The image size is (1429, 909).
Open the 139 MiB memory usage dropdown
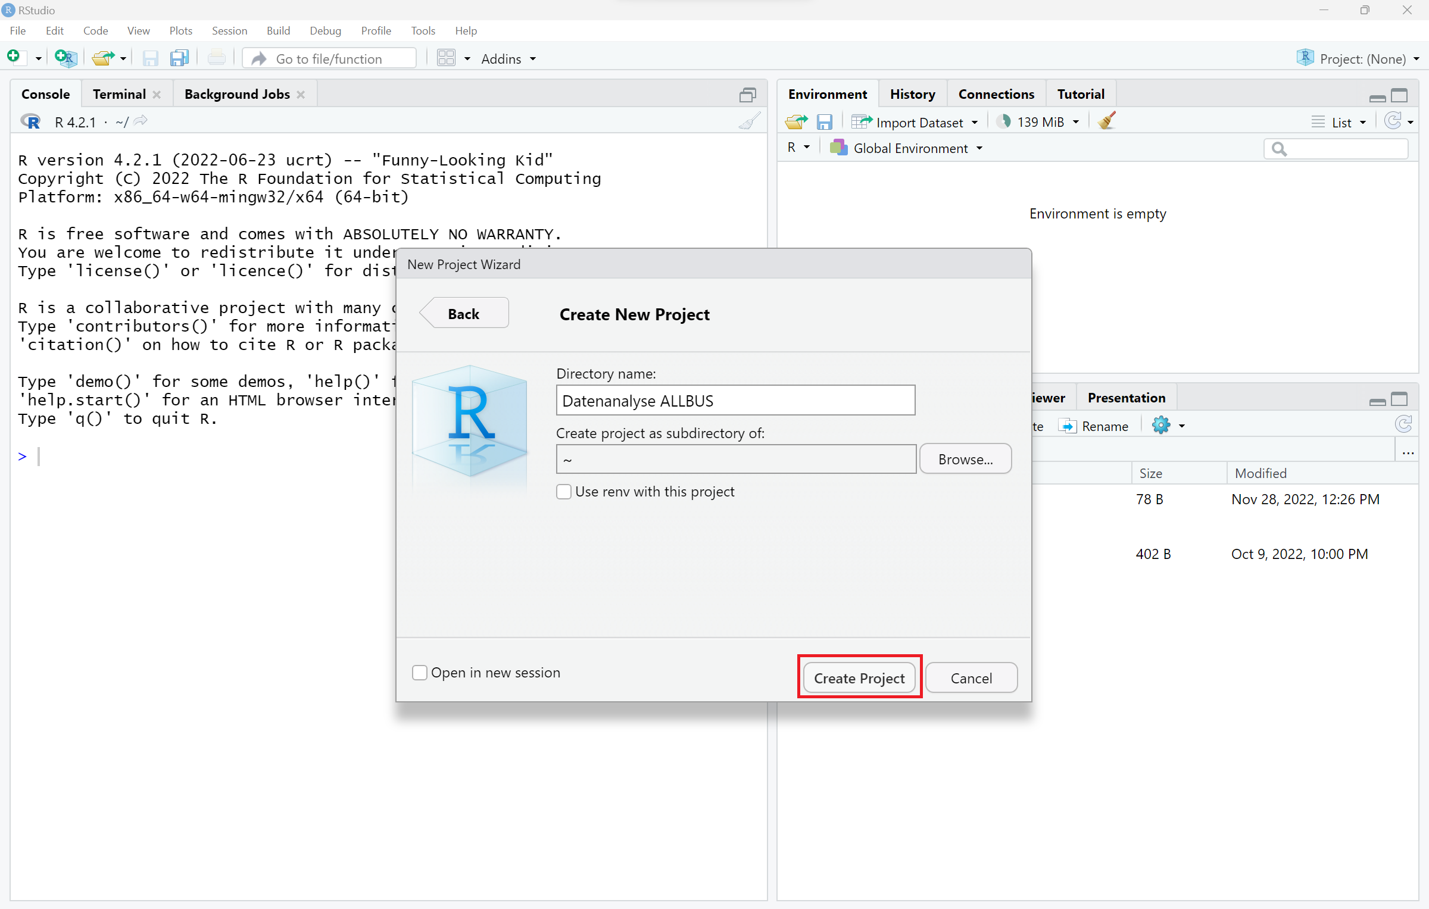[x=1038, y=122]
